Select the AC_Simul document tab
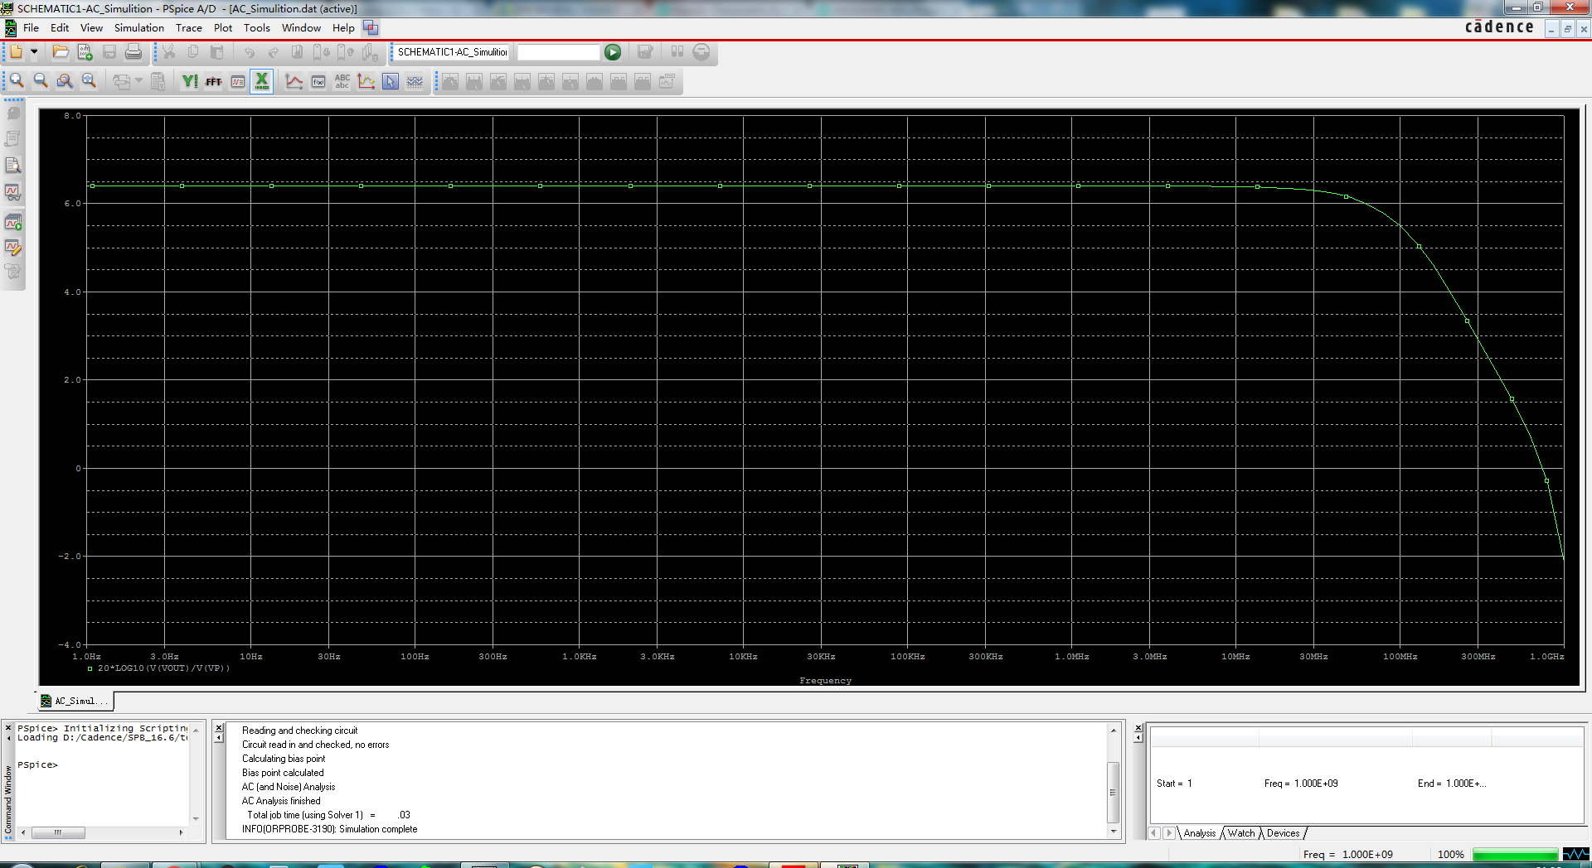This screenshot has width=1592, height=868. 75,701
